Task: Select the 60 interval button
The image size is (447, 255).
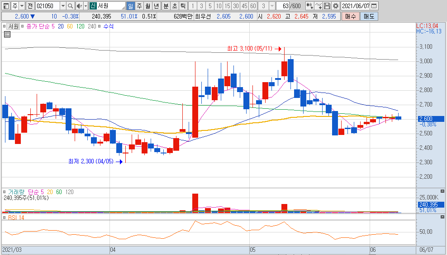Action: [253, 6]
